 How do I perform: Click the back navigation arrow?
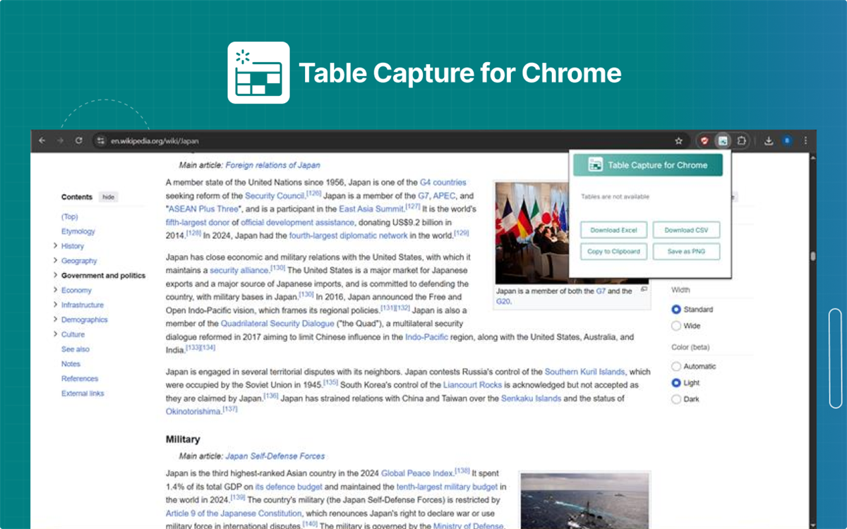click(42, 140)
